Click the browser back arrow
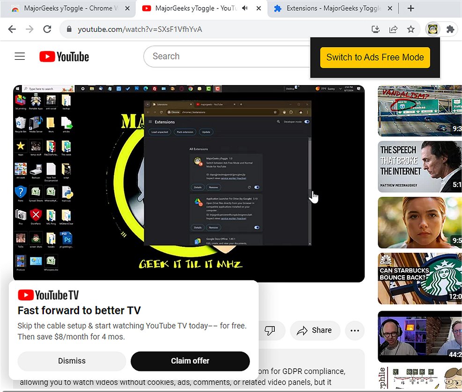 (12, 29)
